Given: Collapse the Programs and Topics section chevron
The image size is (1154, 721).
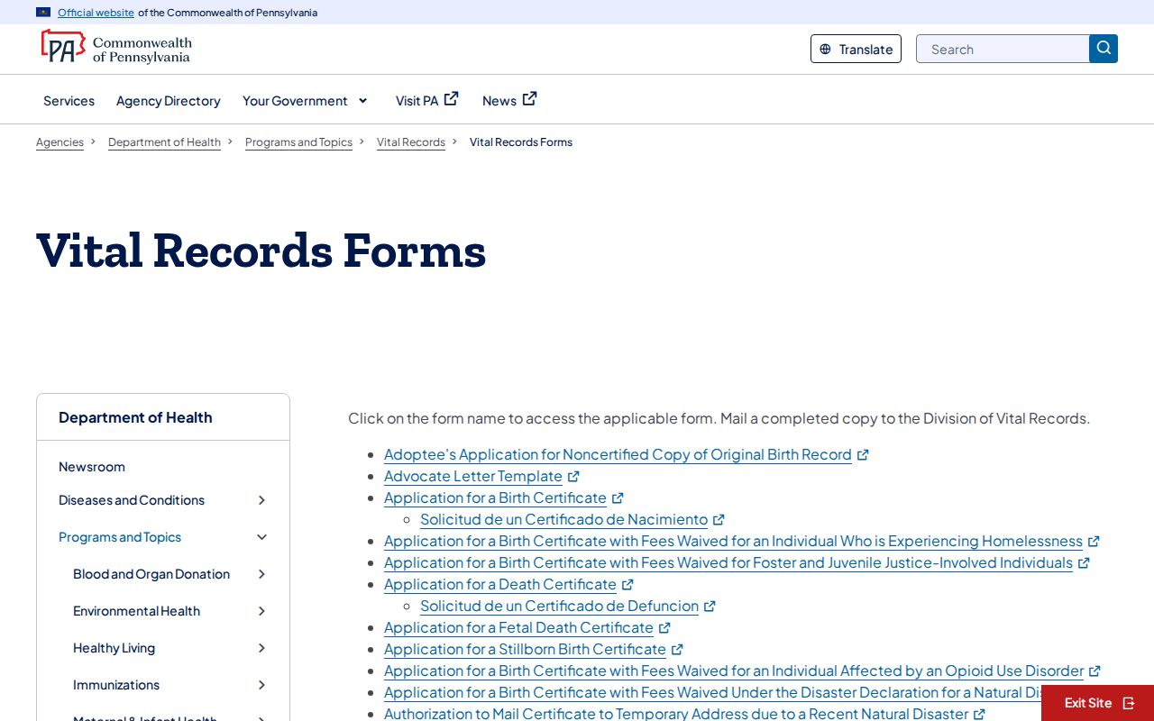Looking at the screenshot, I should 261,537.
